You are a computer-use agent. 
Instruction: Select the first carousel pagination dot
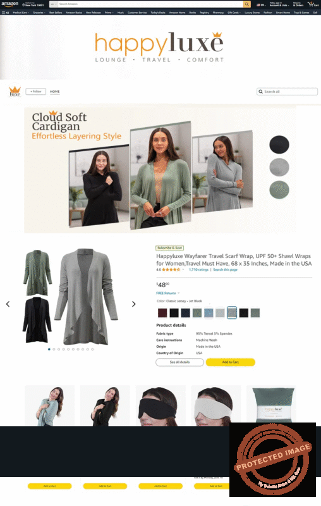(49, 349)
